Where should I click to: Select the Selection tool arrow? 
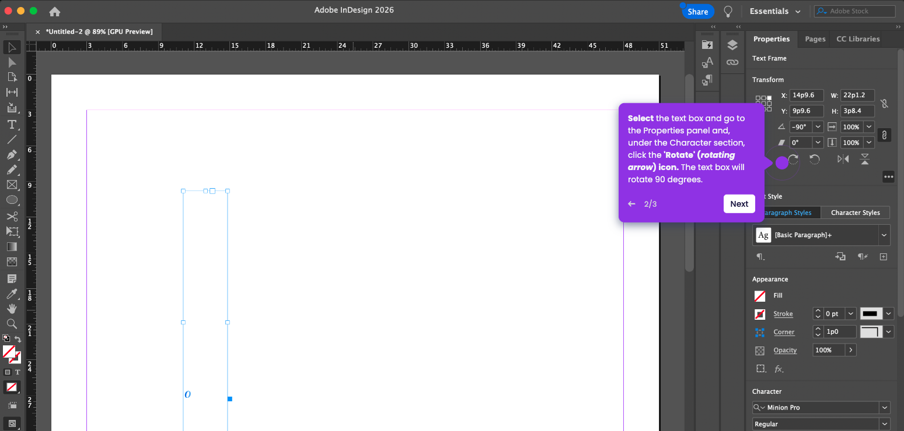pyautogui.click(x=12, y=47)
